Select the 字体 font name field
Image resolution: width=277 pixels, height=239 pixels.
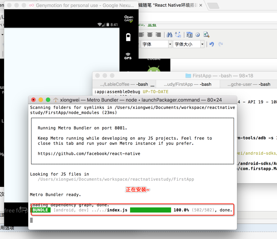click(154, 44)
